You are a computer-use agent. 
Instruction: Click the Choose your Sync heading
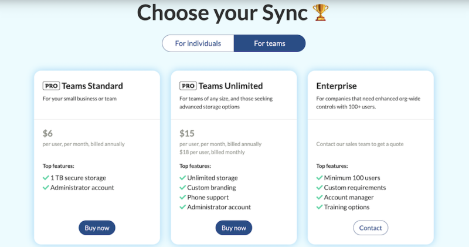point(222,13)
